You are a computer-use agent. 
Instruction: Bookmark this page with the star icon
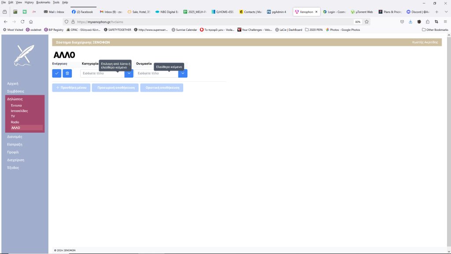pyautogui.click(x=366, y=22)
